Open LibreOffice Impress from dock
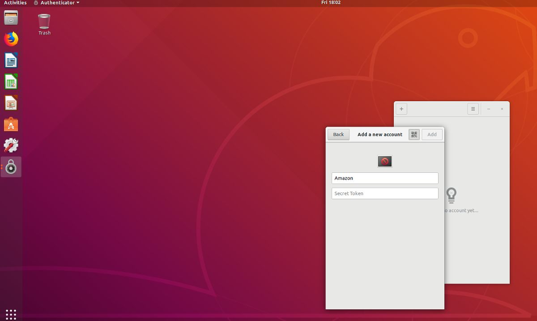 point(11,103)
